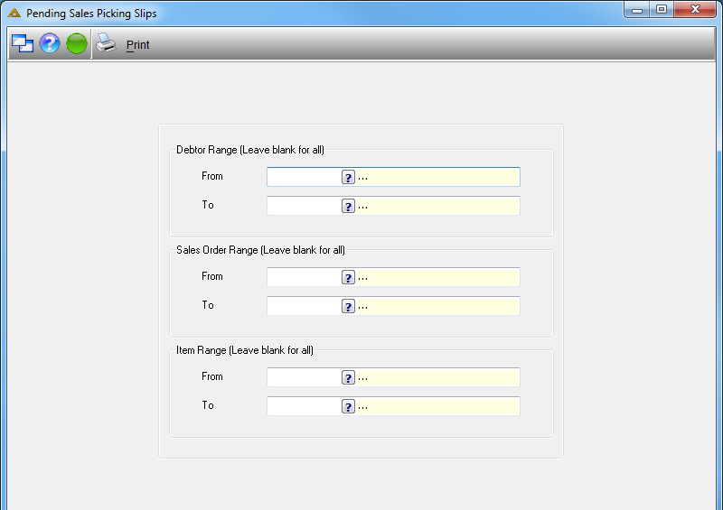Image resolution: width=723 pixels, height=510 pixels.
Task: Focus the Sales Order Range To field
Action: click(x=305, y=306)
